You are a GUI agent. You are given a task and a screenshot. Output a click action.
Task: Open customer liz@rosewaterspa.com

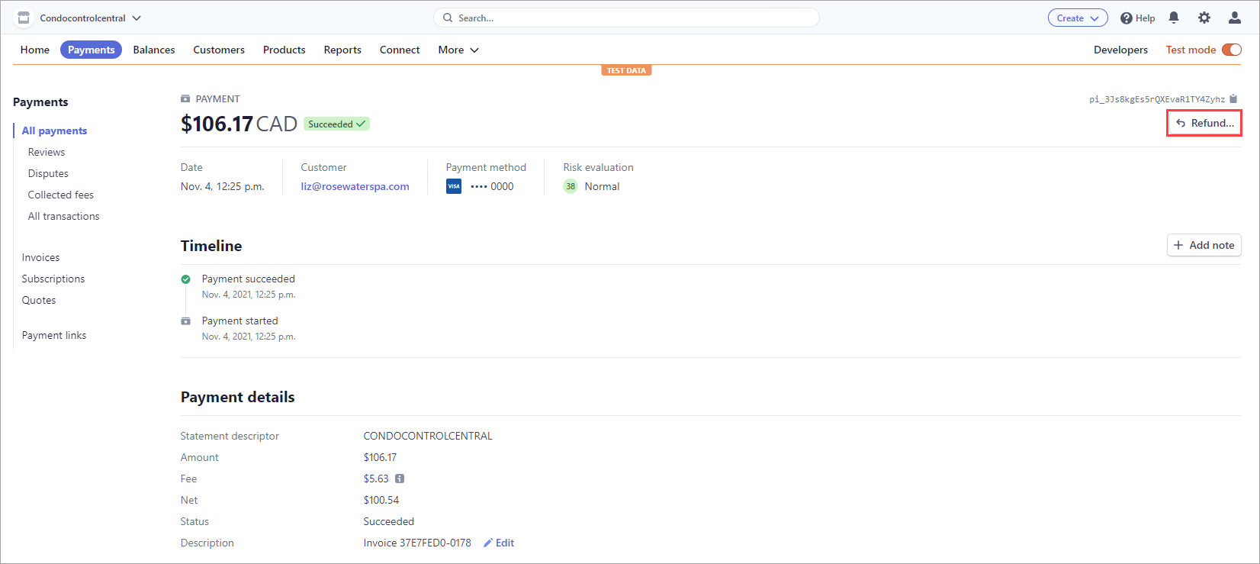click(x=355, y=186)
